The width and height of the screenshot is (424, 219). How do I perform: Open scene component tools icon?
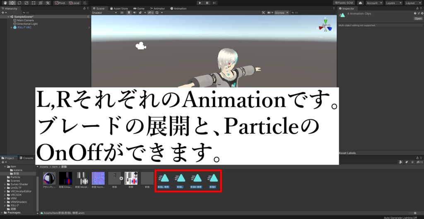pyautogui.click(x=264, y=12)
